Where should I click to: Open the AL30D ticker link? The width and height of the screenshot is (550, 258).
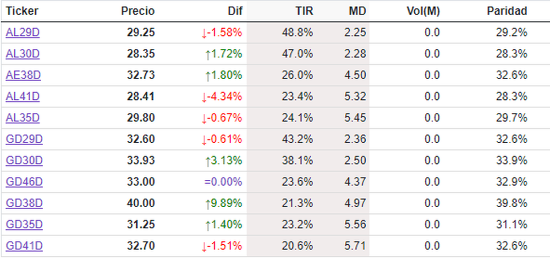tap(22, 54)
